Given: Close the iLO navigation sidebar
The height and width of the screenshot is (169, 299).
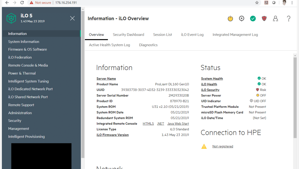Looking at the screenshot, I should (x=72, y=18).
